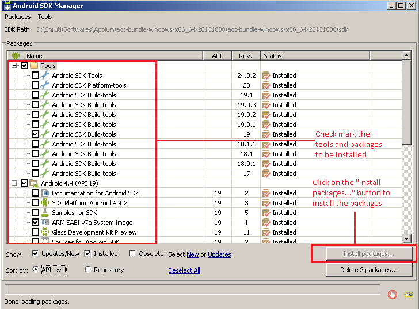Screen dimensions: 419x309
Task: Check SDK Platform Android 4.4.2 checkbox
Action: (35, 203)
